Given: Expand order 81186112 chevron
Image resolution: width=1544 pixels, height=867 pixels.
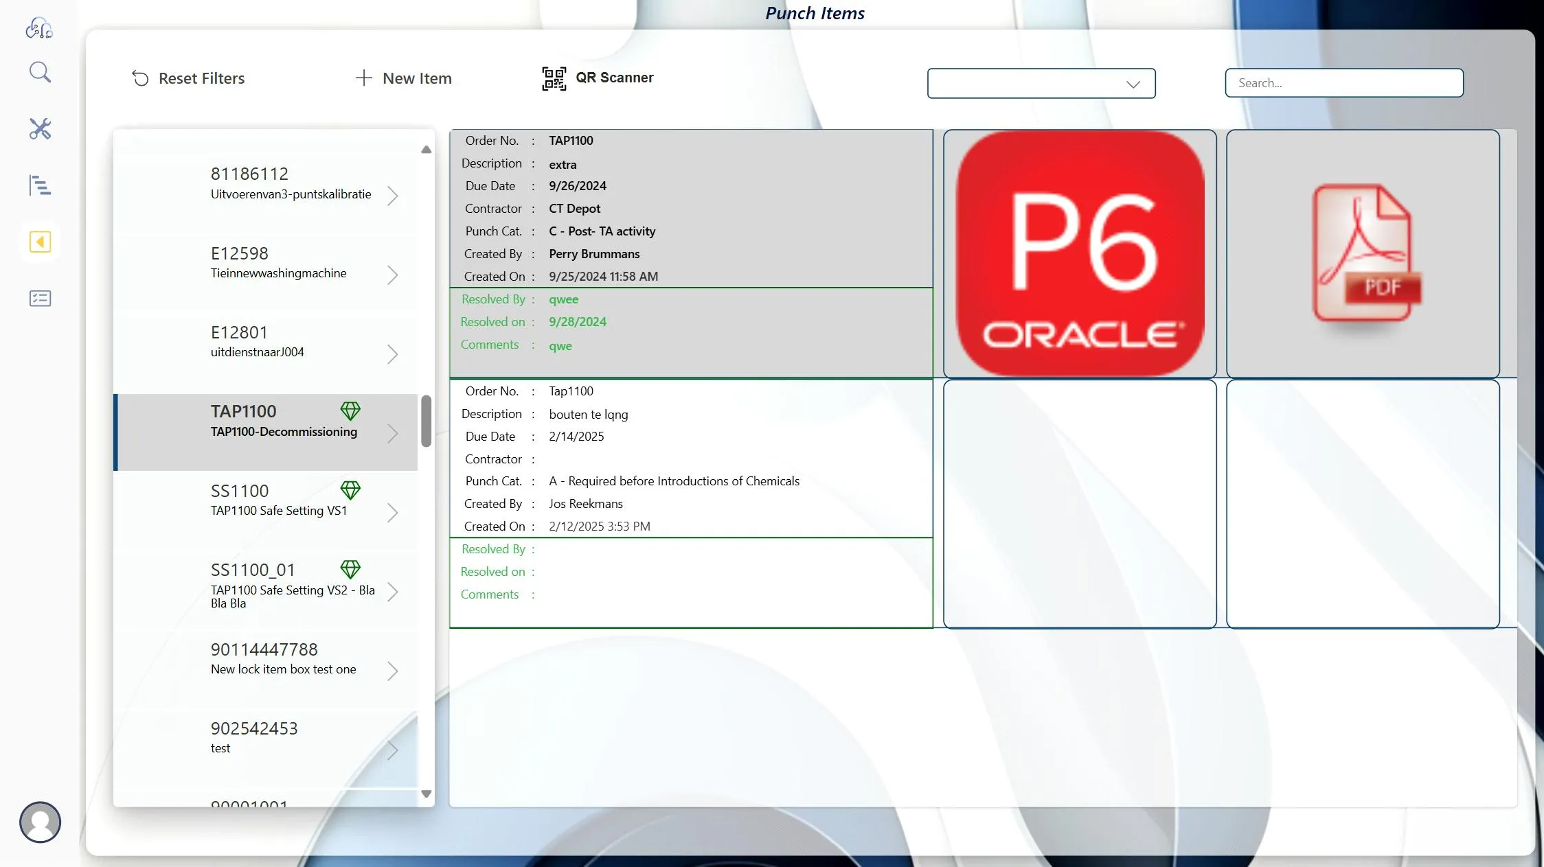Looking at the screenshot, I should click(x=392, y=196).
